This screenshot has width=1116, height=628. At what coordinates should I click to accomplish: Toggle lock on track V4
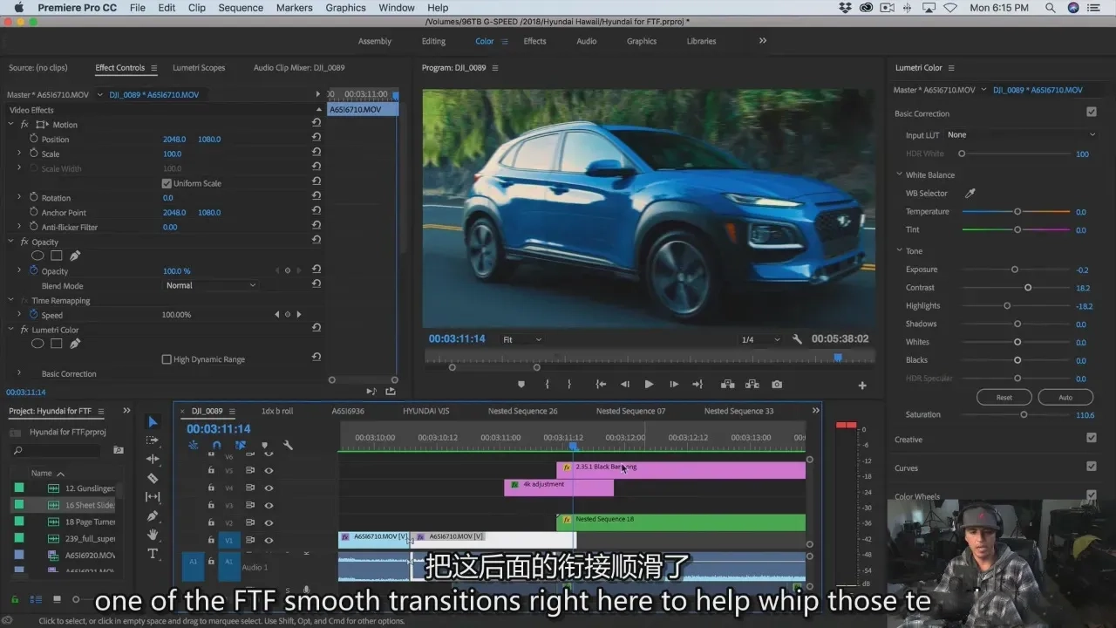[x=211, y=488]
